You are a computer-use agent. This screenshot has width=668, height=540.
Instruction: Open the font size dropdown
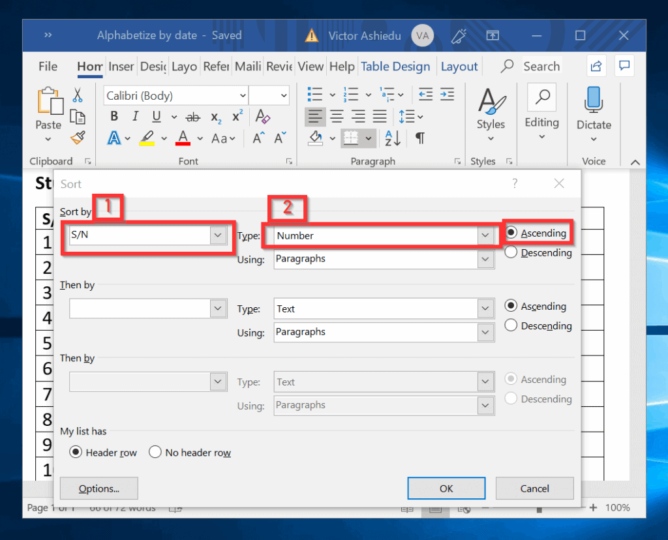pyautogui.click(x=284, y=95)
